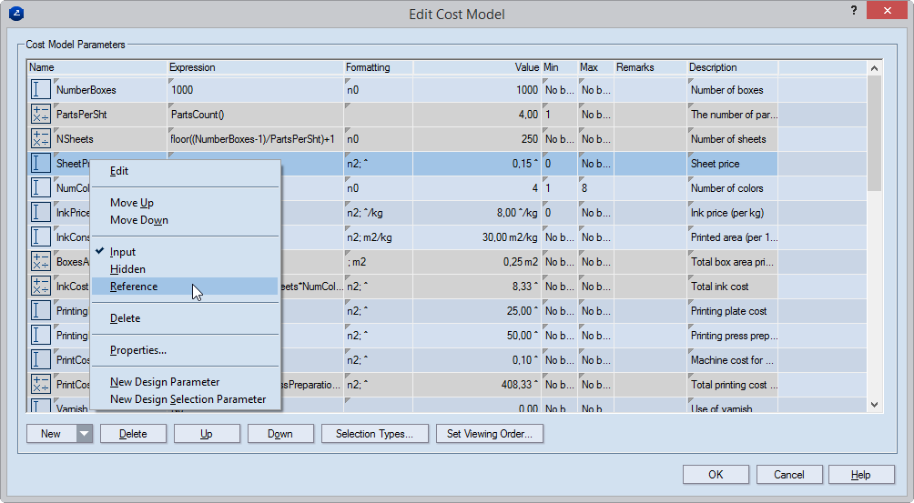The image size is (914, 503).
Task: Choose Move Up from the context menu
Action: tap(131, 203)
